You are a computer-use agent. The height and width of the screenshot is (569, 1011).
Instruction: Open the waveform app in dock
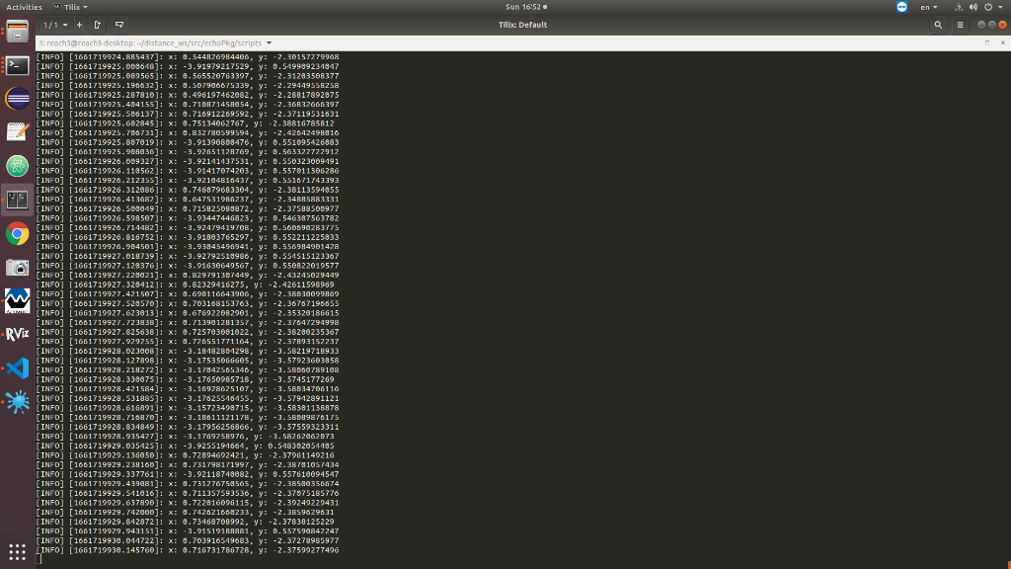tap(18, 300)
